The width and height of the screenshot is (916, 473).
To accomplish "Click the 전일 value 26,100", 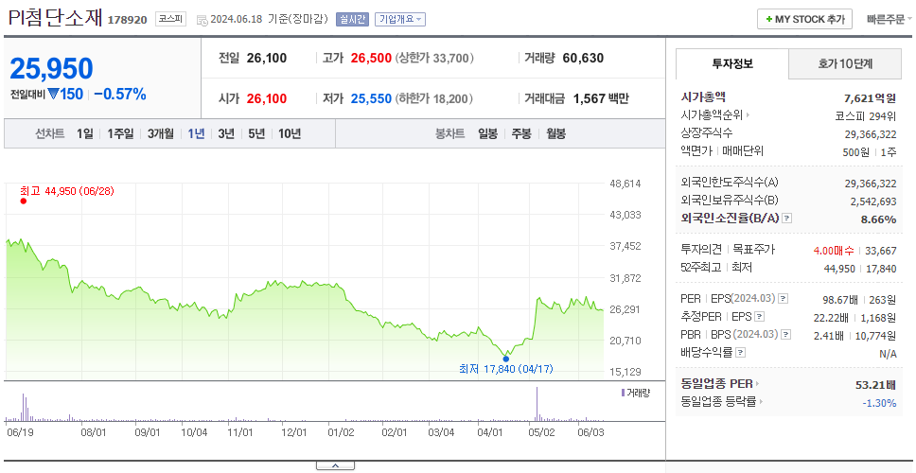I will 267,59.
